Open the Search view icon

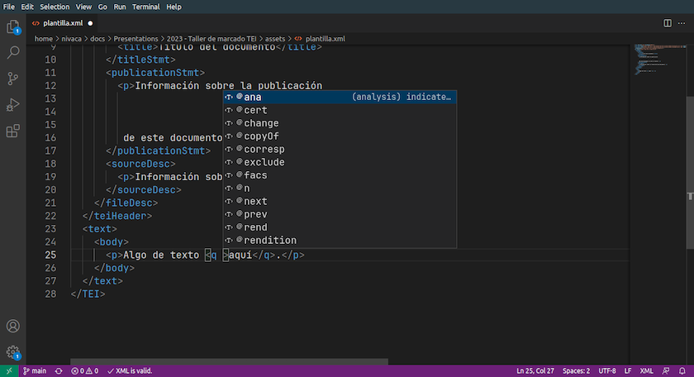[x=13, y=53]
